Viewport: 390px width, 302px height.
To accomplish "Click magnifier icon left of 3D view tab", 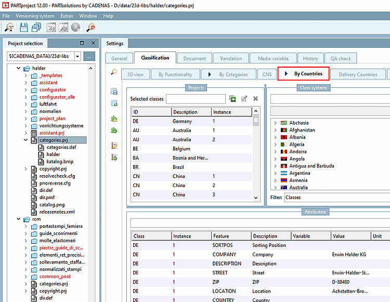I will (x=114, y=73).
